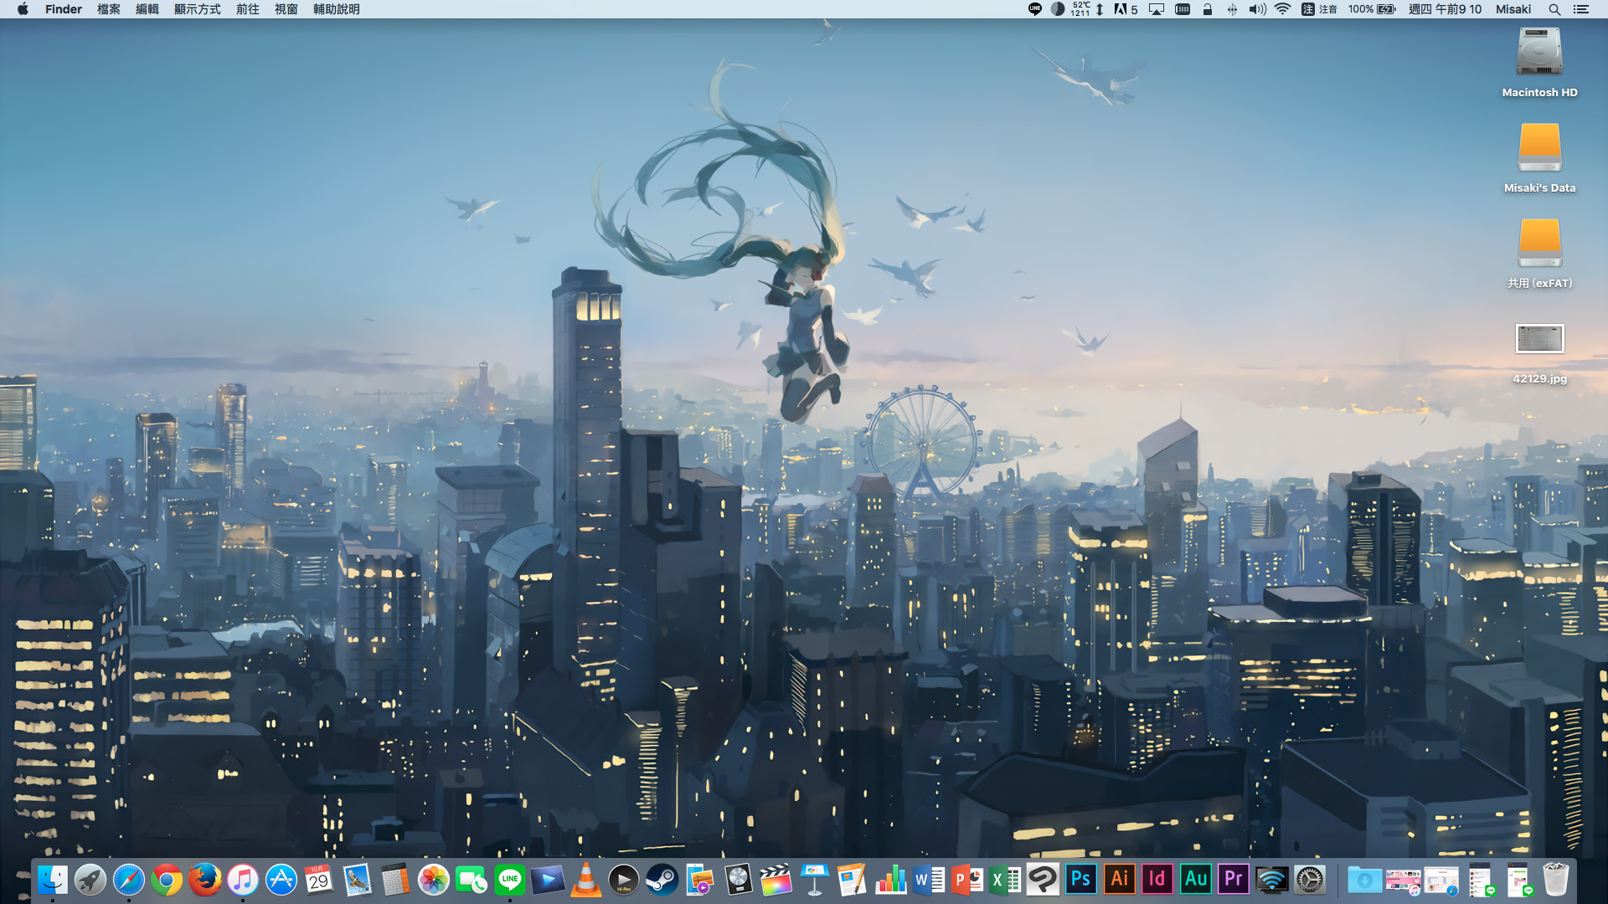Launch VLC media player
Screen dimensions: 1608x904
click(x=585, y=880)
